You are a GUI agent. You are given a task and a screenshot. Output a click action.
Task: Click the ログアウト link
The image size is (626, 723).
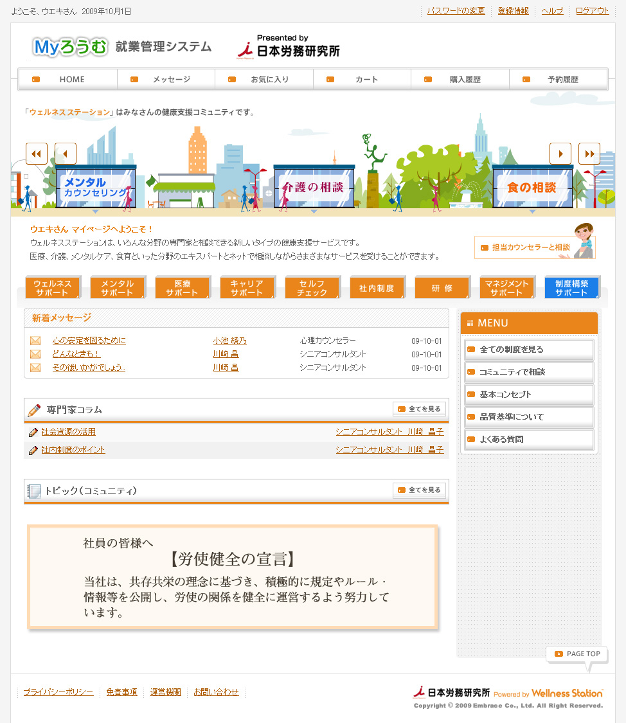coord(592,11)
